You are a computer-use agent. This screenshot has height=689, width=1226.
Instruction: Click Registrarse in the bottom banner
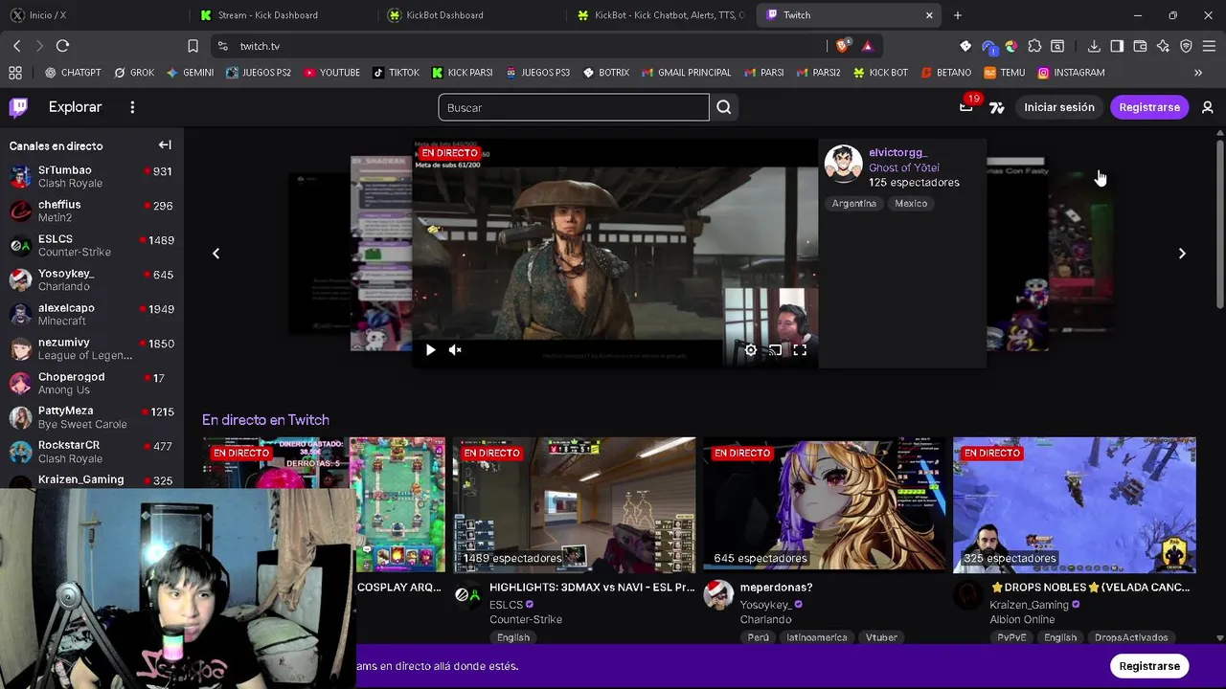tap(1149, 666)
